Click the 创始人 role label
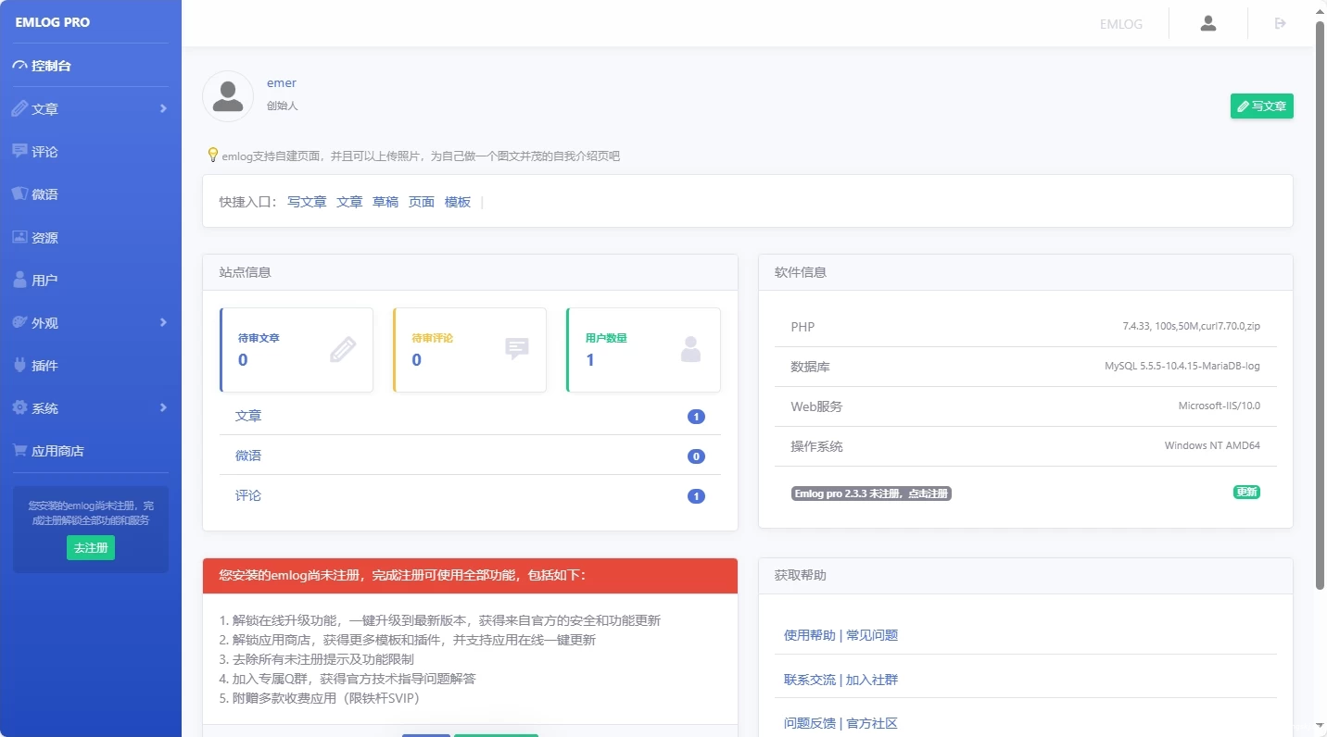Image resolution: width=1327 pixels, height=737 pixels. click(x=283, y=106)
